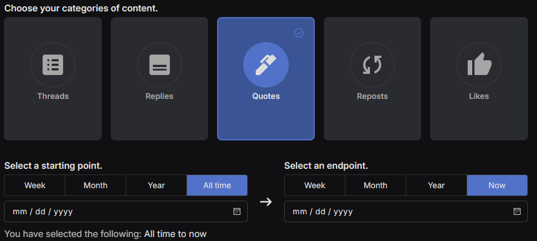Click the Reposts arrows icon
Image resolution: width=537 pixels, height=241 pixels.
[x=372, y=65]
